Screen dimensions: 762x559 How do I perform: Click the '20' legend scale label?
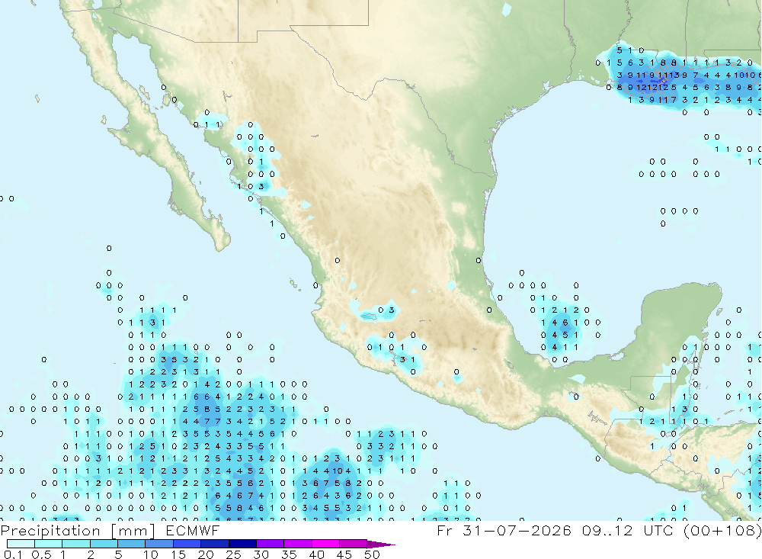coord(206,554)
